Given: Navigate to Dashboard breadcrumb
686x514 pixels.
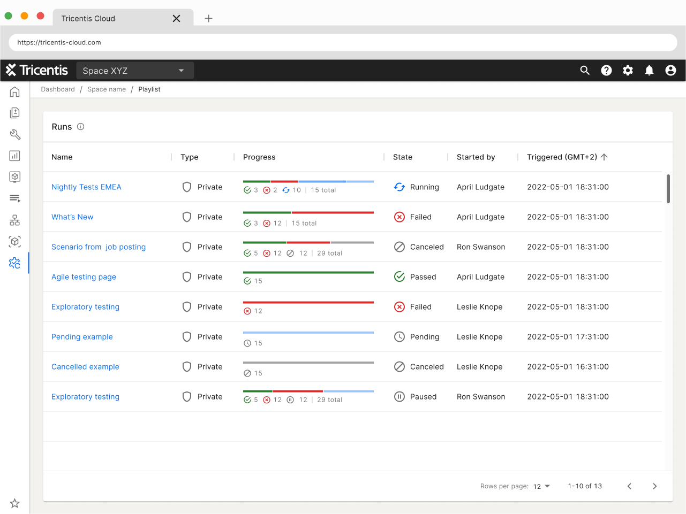Looking at the screenshot, I should tap(58, 89).
